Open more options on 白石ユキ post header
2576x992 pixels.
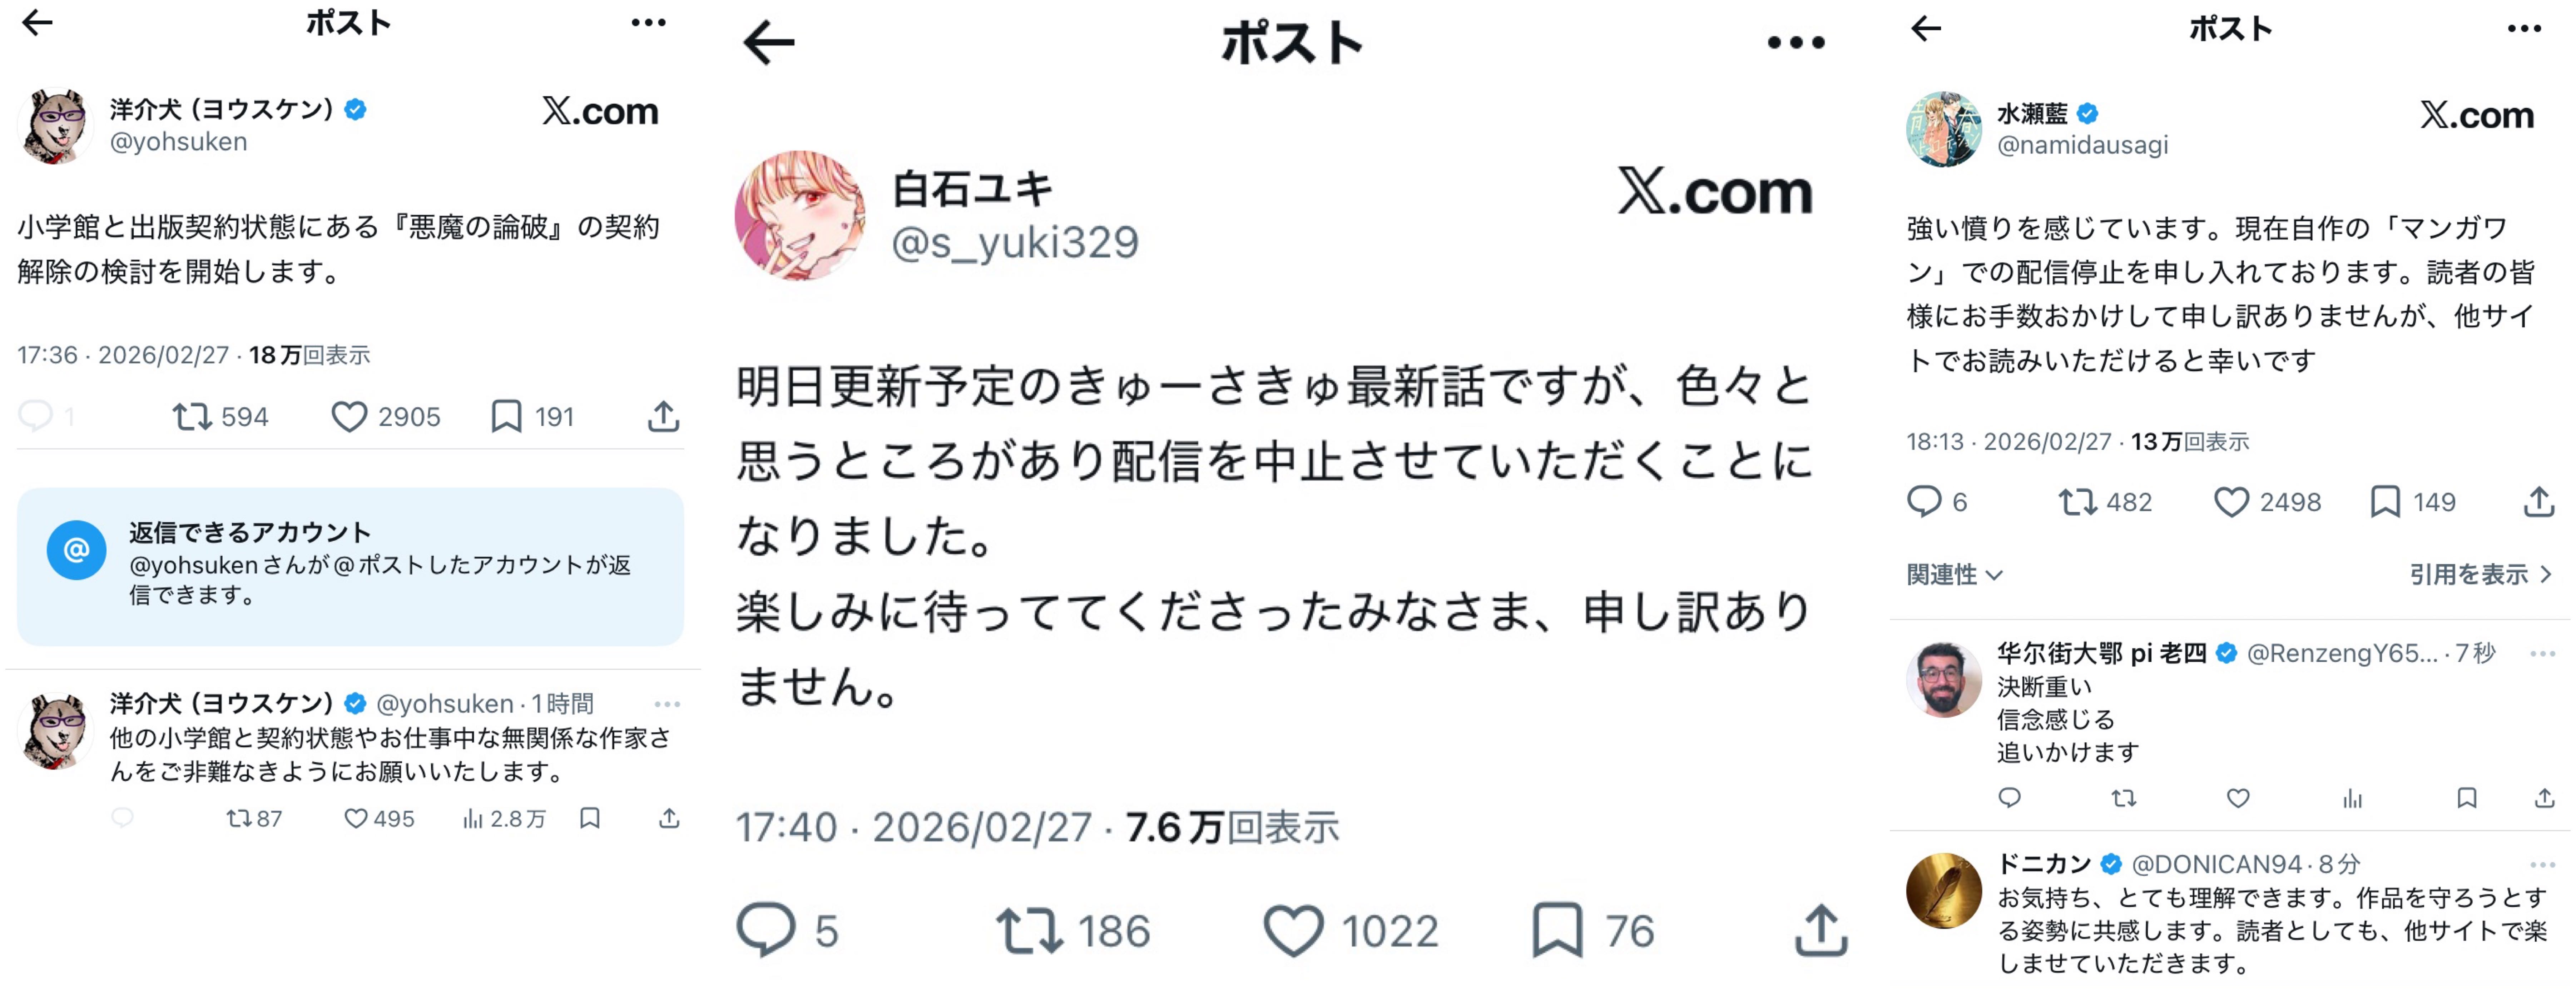tap(1796, 42)
